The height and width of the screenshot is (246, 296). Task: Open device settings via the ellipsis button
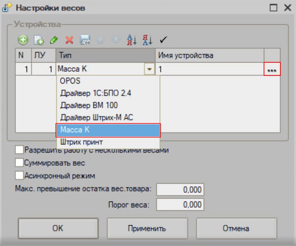[272, 69]
